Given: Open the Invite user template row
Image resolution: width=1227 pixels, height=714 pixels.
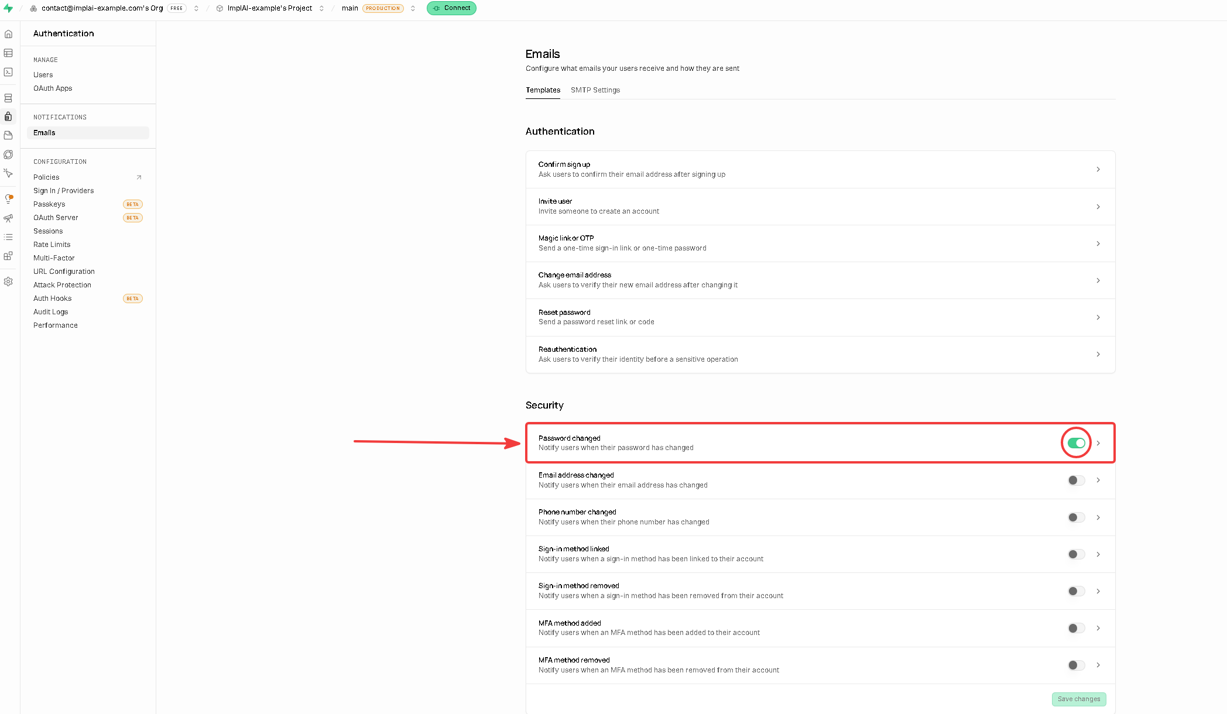Looking at the screenshot, I should tap(820, 207).
